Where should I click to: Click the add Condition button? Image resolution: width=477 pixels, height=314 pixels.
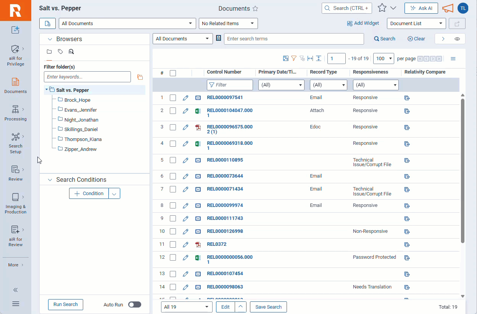click(89, 193)
